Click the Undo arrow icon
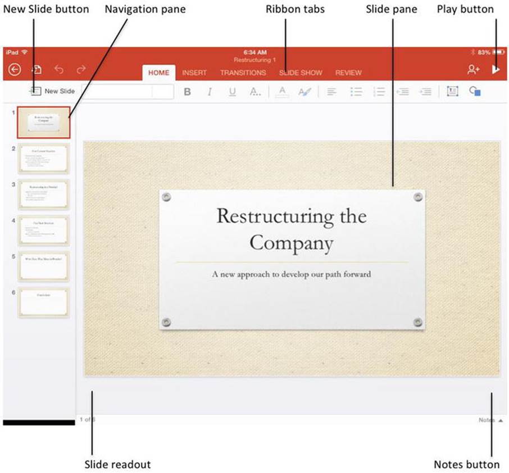This screenshot has width=509, height=473. coord(59,69)
